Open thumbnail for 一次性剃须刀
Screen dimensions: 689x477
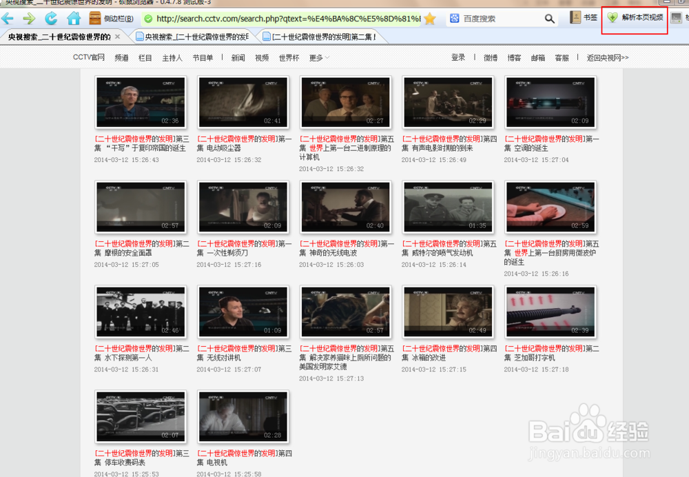(x=243, y=207)
